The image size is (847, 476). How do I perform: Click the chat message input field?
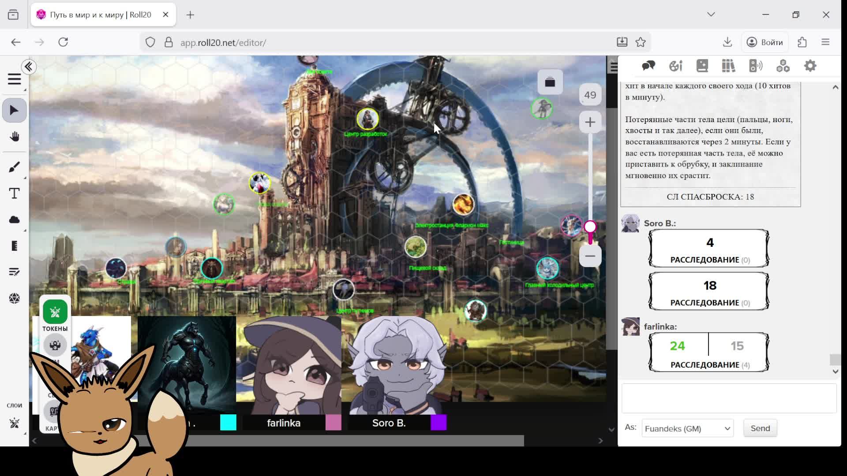click(x=729, y=398)
